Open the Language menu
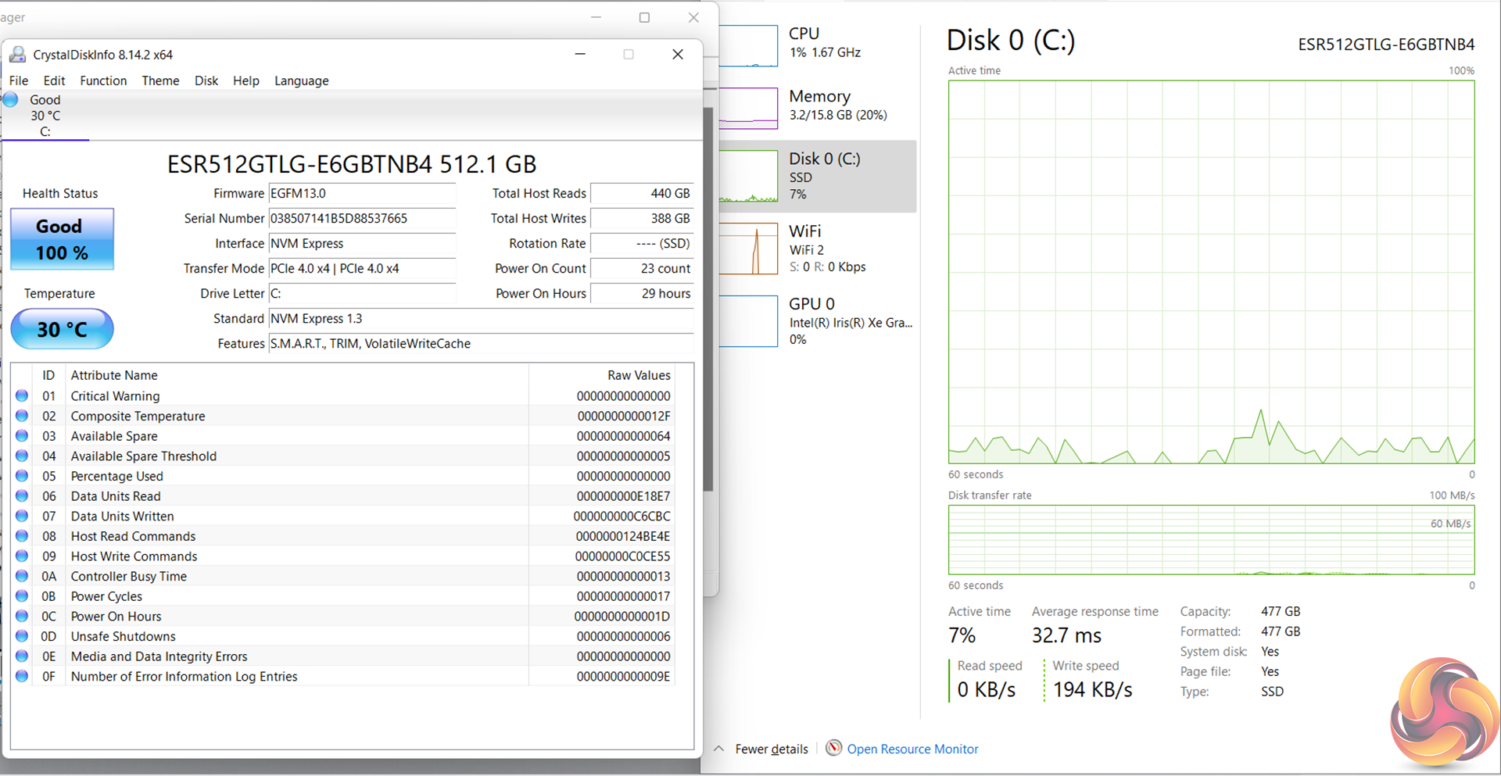 (x=301, y=80)
